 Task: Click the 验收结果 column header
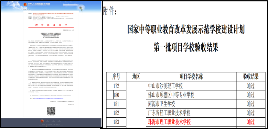click(251, 77)
